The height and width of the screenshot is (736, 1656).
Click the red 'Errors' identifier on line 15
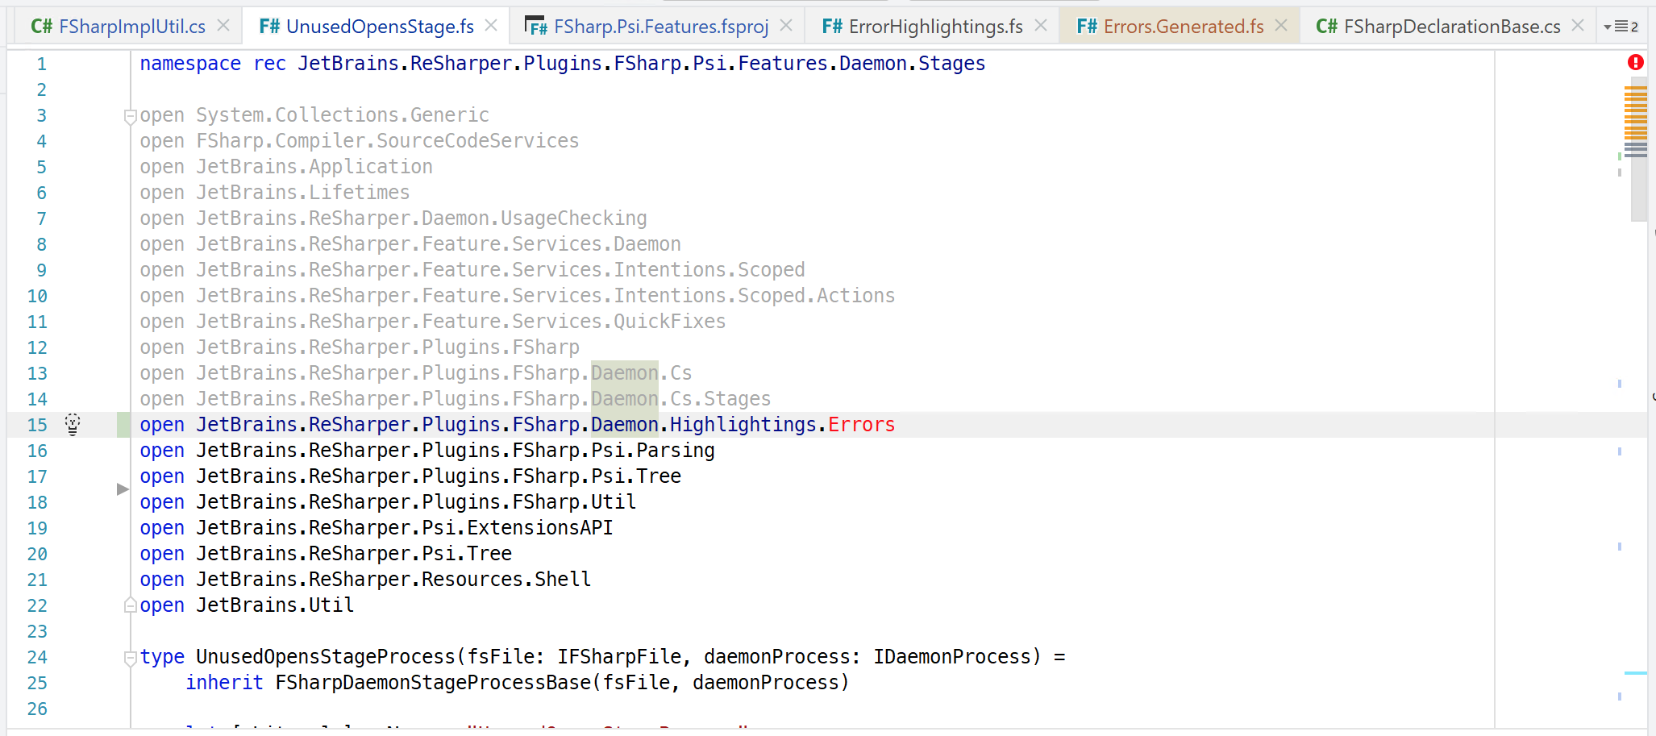point(861,425)
